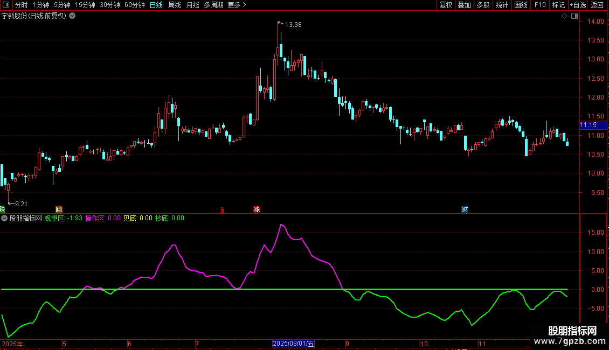Click month 11 on the time axis
The height and width of the screenshot is (350, 609).
(482, 344)
